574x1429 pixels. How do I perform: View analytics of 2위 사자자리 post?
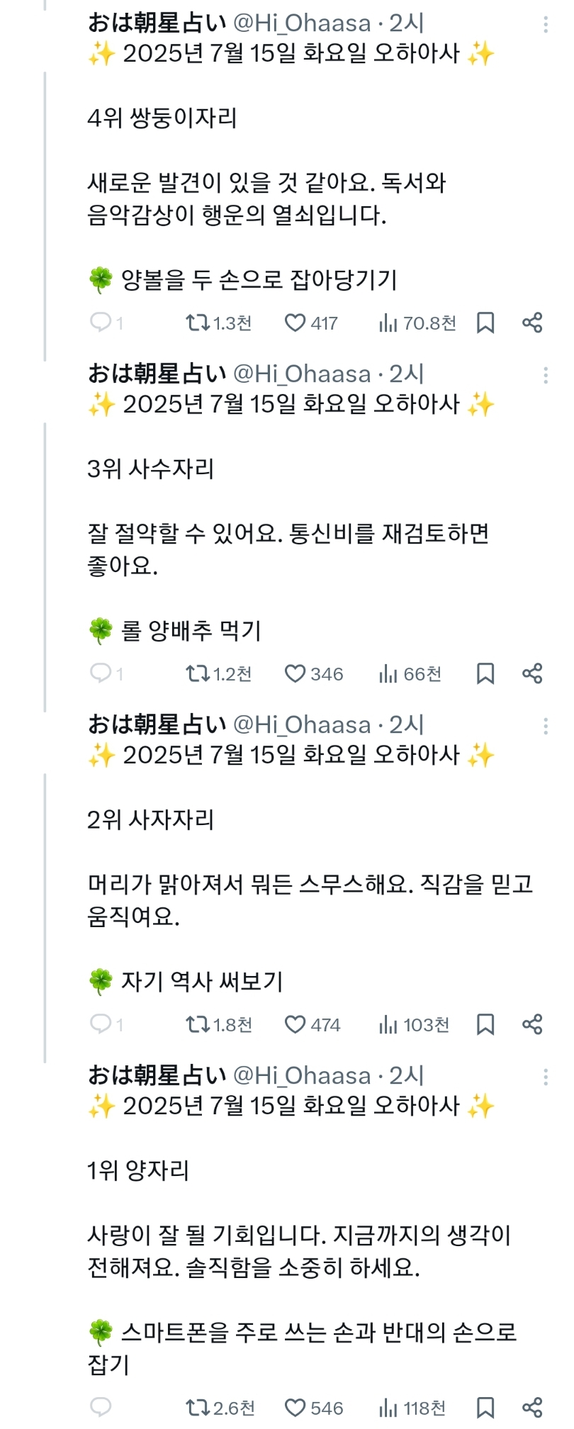413,1024
